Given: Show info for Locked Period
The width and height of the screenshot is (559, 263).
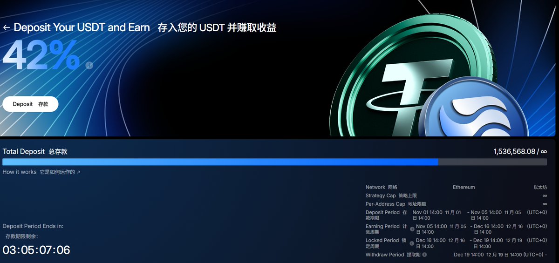Looking at the screenshot, I should (x=412, y=243).
